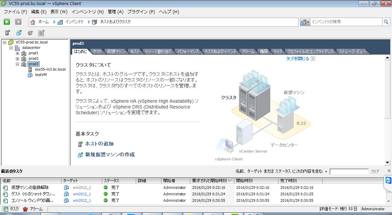Click the インベントリの検索 search field

[346, 22]
